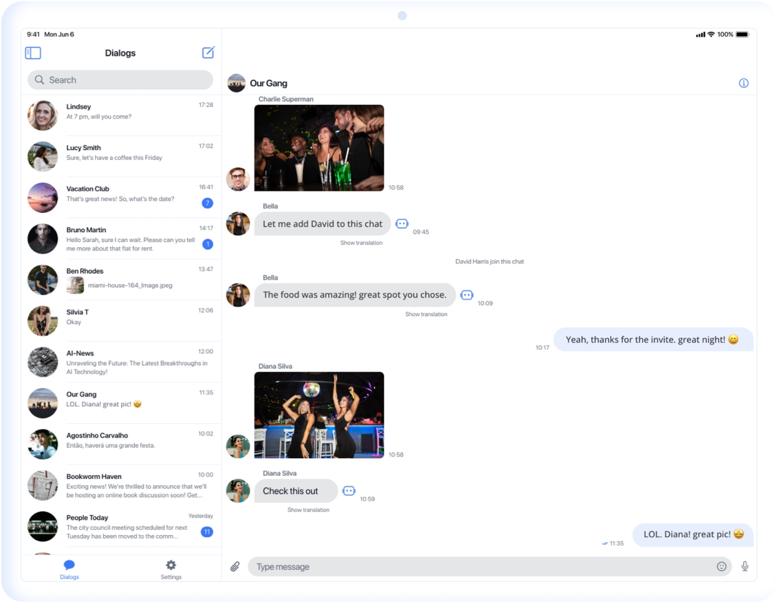The width and height of the screenshot is (778, 603).
Task: Click the 'Check this out' bubble
Action: point(296,491)
